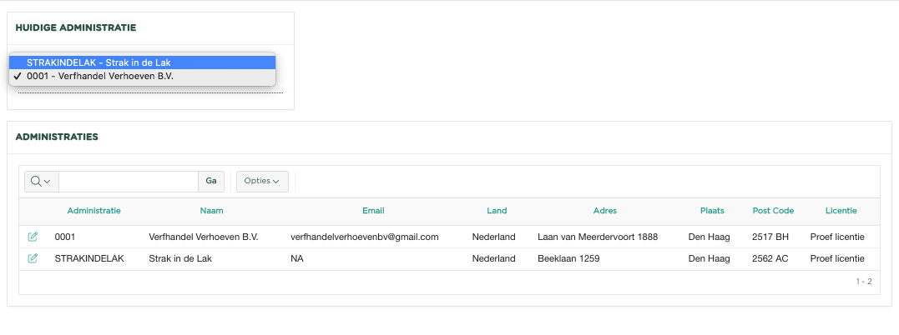The width and height of the screenshot is (899, 335).
Task: Click the verfhandelverhoevenbv@gmail.com email cell
Action: (x=364, y=237)
